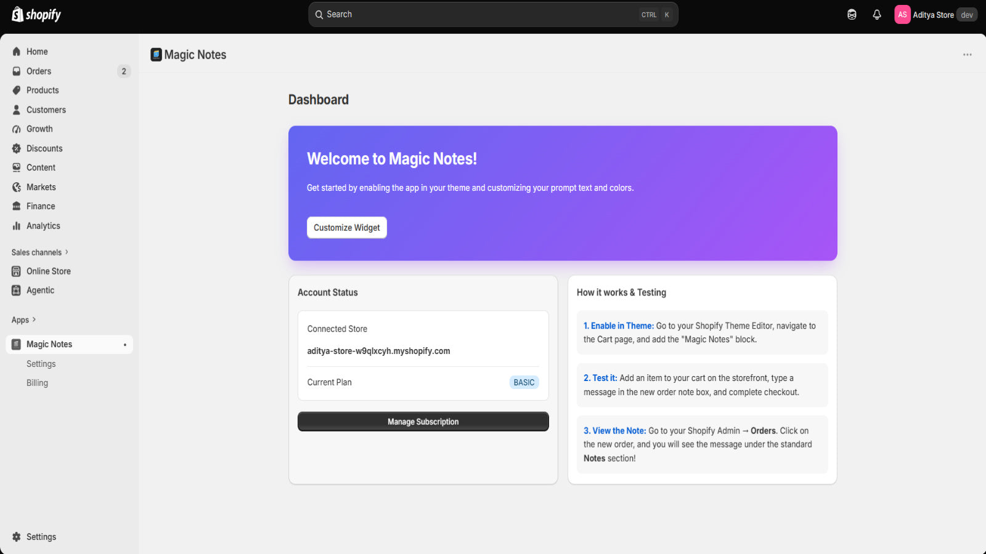The image size is (986, 554).
Task: Click the Get started by enabling description
Action: [470, 188]
